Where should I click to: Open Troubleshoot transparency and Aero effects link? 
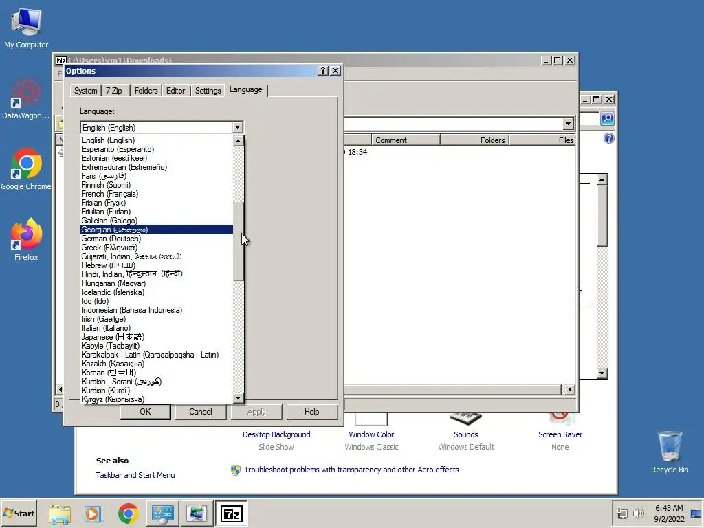(x=351, y=470)
